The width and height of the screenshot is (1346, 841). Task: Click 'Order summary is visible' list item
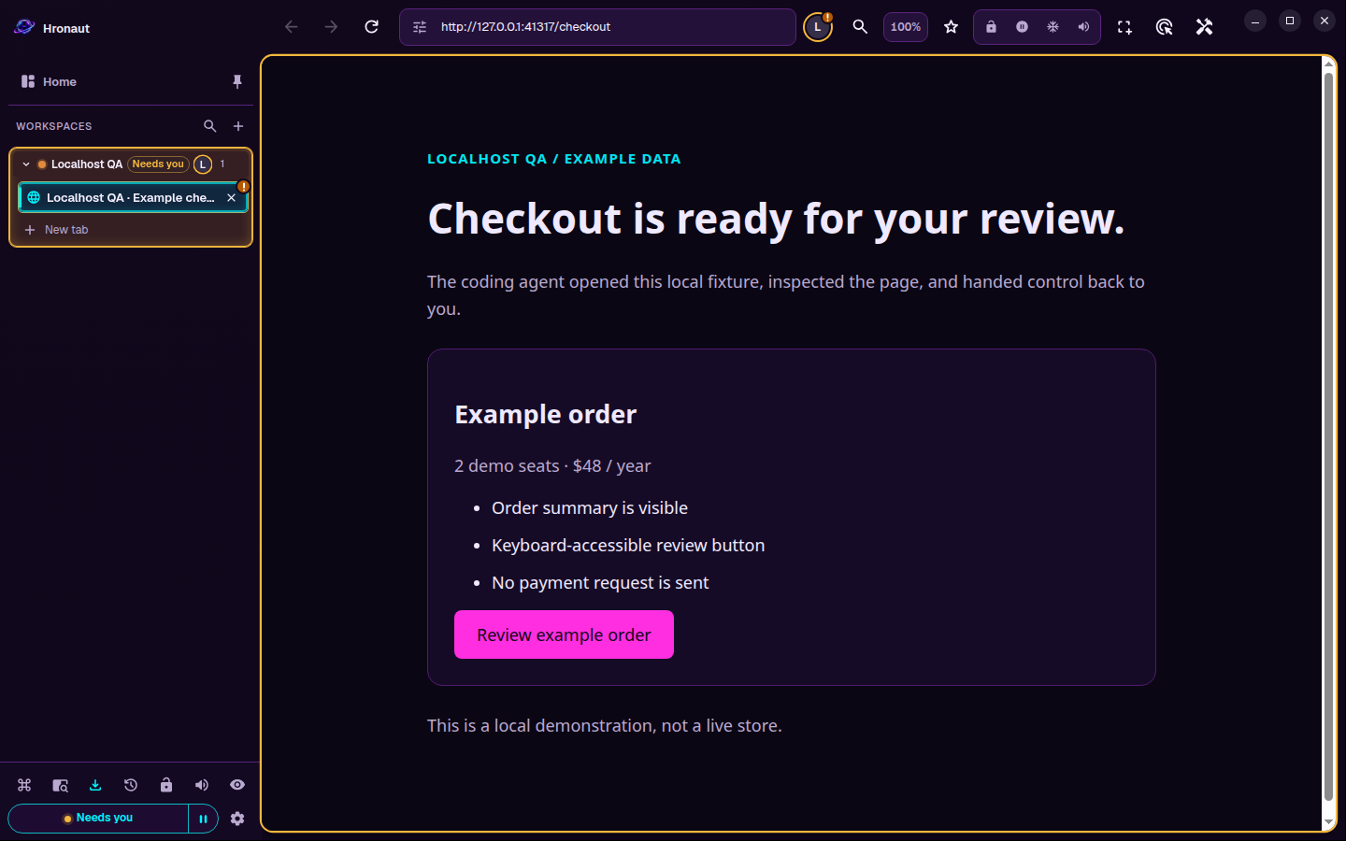click(x=590, y=507)
